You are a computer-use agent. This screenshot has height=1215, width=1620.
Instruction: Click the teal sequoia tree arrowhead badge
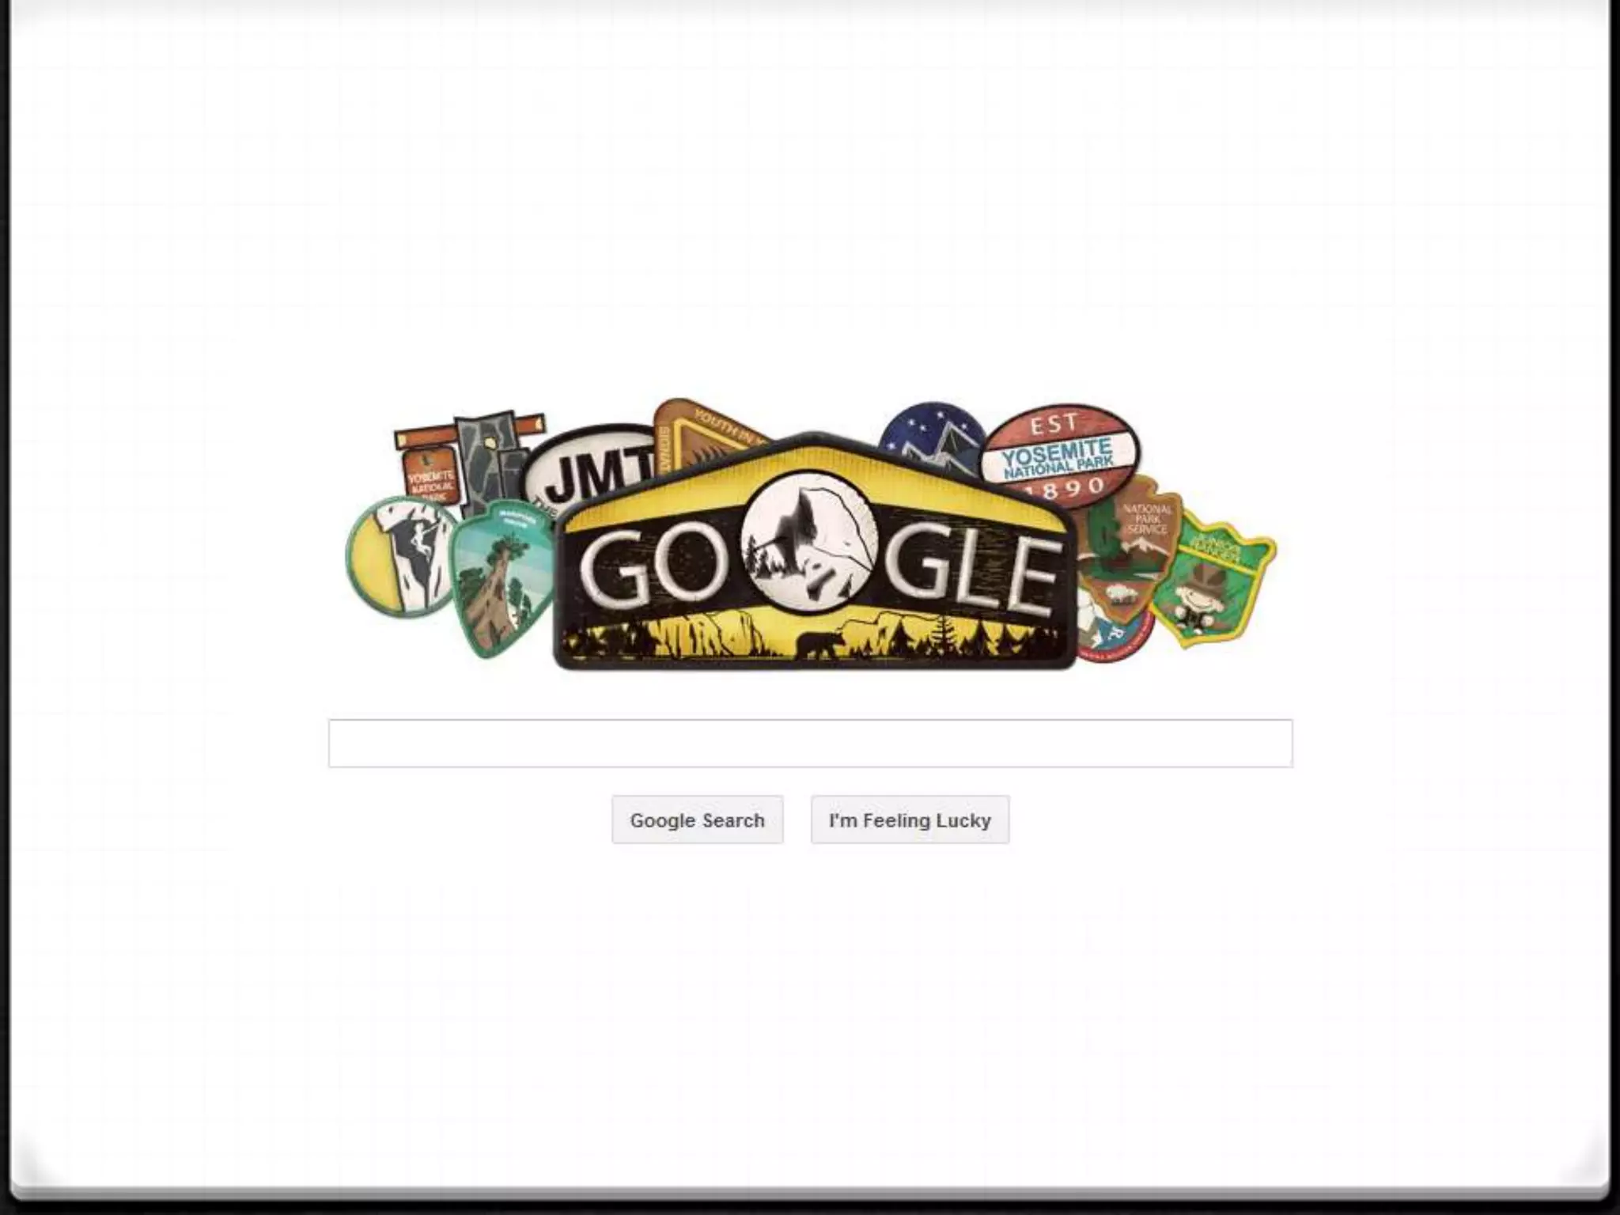point(503,578)
